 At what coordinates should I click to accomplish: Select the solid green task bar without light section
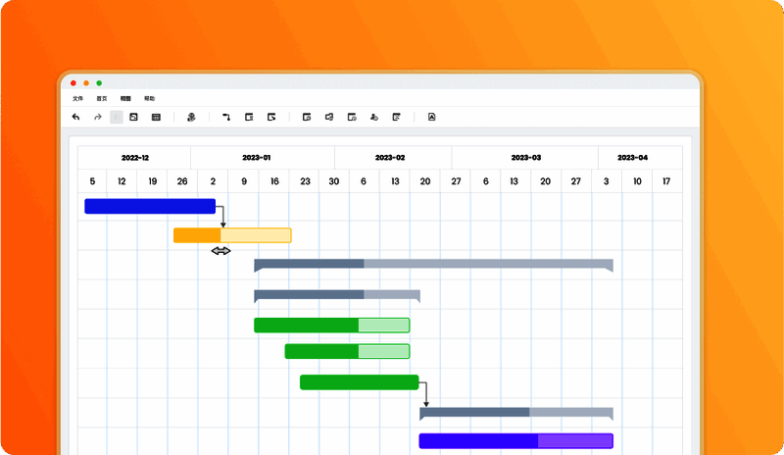click(x=359, y=382)
